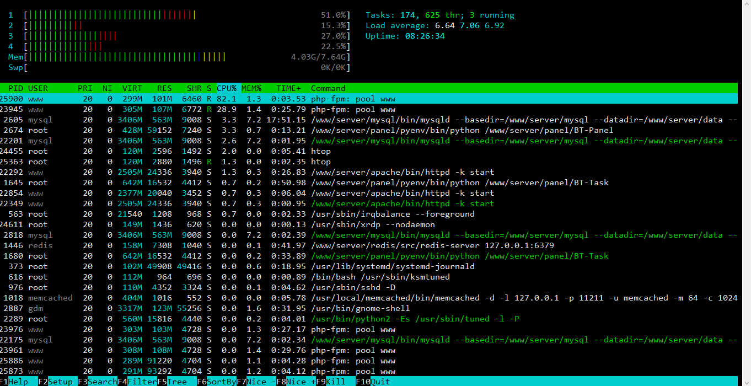Click the S state column header
Screen dimensions: 751x386
209,88
